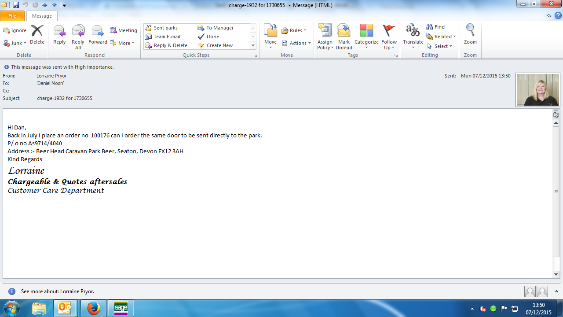Open the Customize Quick Access Toolbar dropdown
Image resolution: width=563 pixels, height=317 pixels.
(x=64, y=5)
